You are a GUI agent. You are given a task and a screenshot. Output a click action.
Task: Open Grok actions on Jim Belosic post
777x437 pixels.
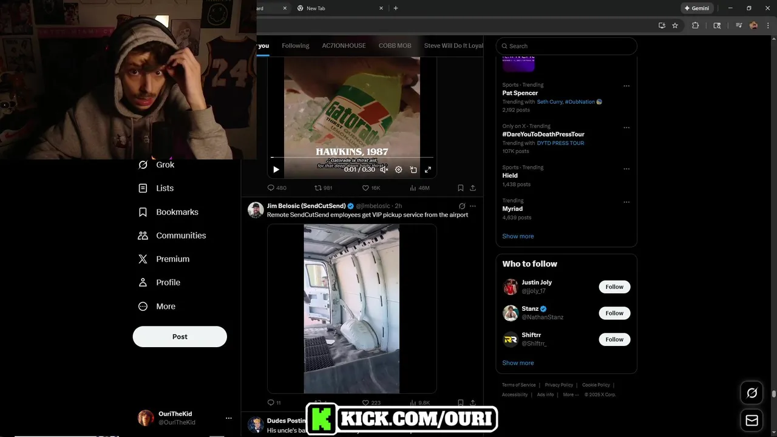click(462, 206)
